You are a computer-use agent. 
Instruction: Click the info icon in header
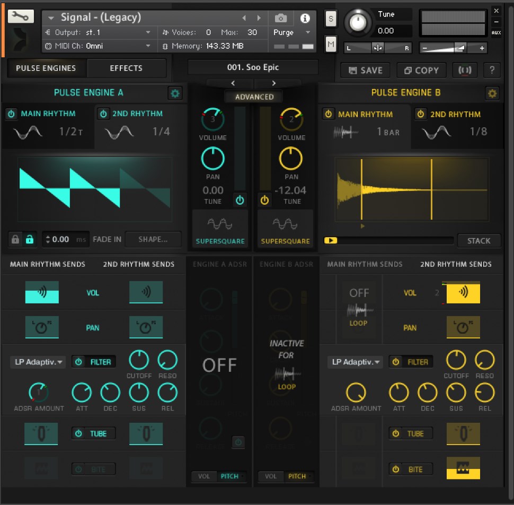(305, 19)
